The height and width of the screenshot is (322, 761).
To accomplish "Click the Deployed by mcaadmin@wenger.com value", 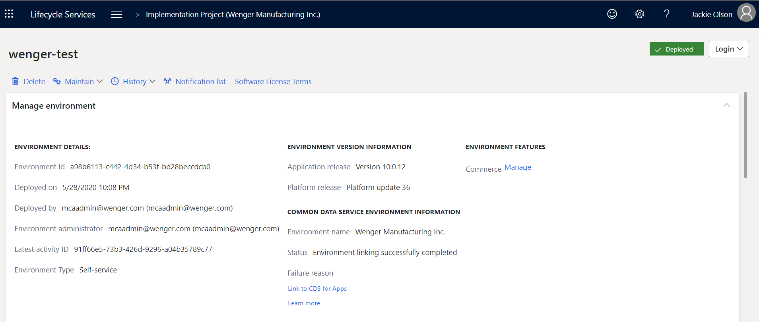I will pos(147,208).
